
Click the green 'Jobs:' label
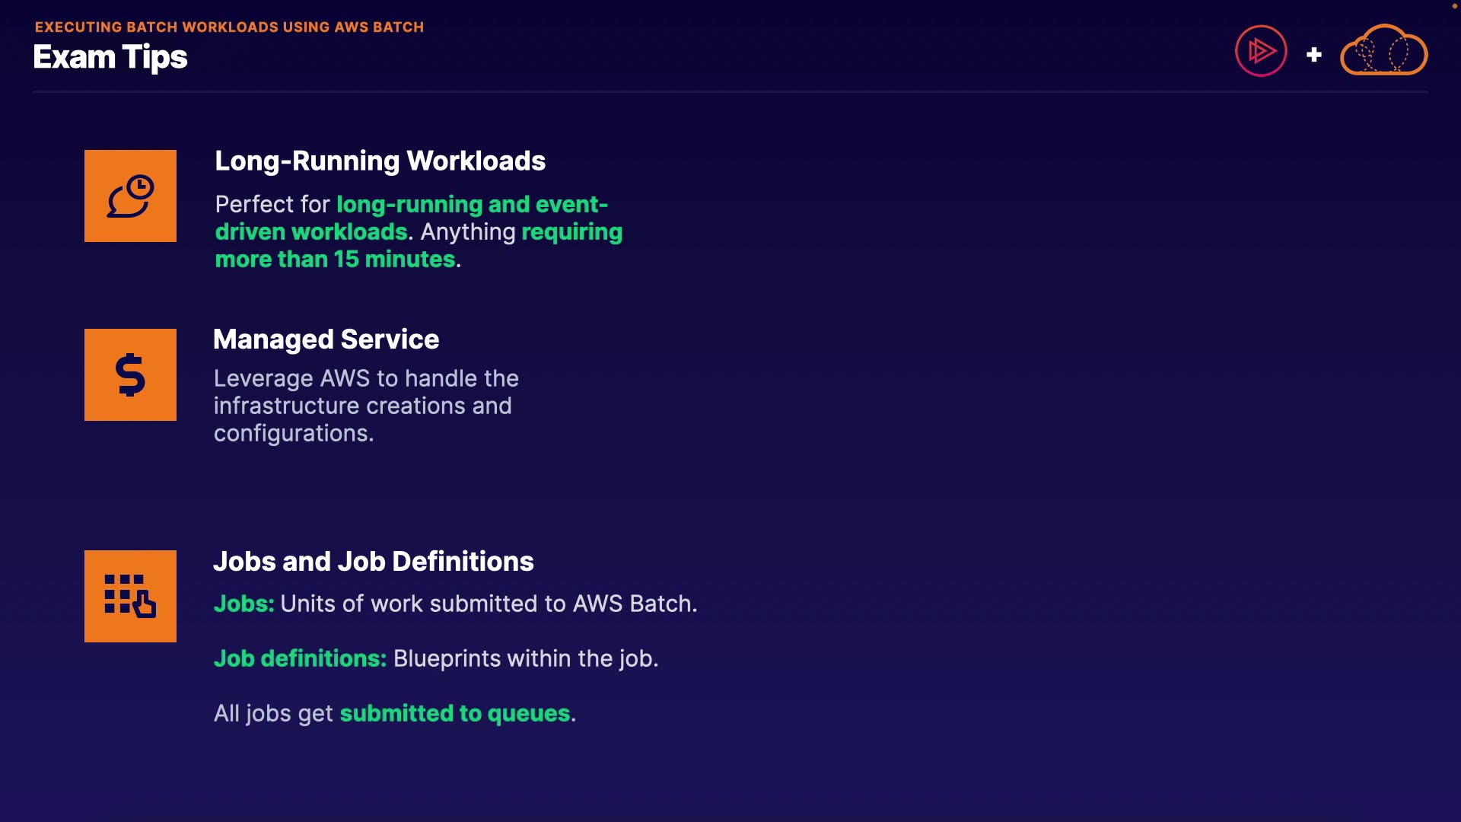coord(243,604)
